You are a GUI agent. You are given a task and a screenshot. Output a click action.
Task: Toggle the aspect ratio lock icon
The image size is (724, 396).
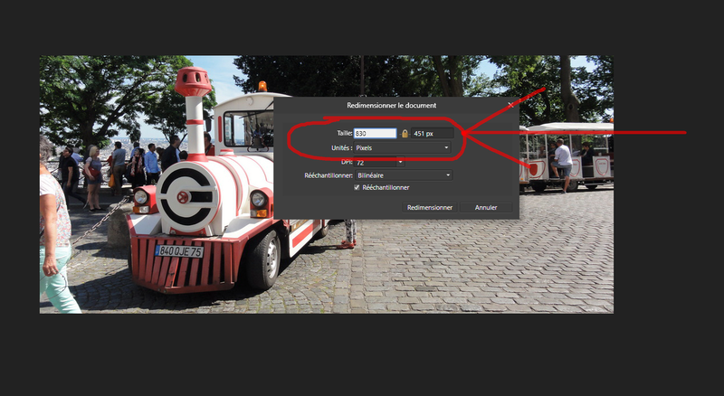405,134
